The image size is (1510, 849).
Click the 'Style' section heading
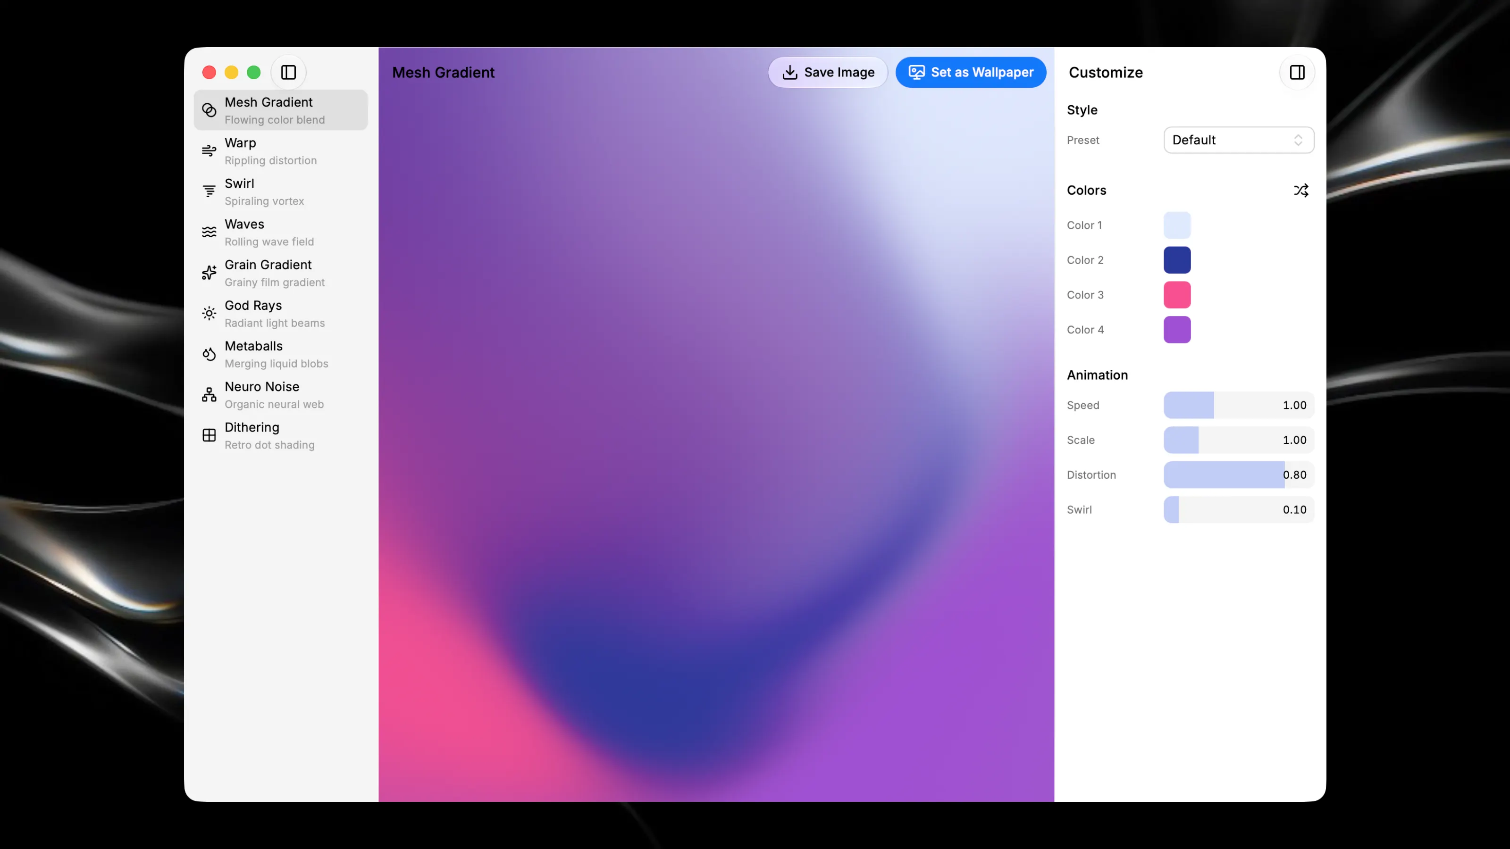pyautogui.click(x=1082, y=110)
